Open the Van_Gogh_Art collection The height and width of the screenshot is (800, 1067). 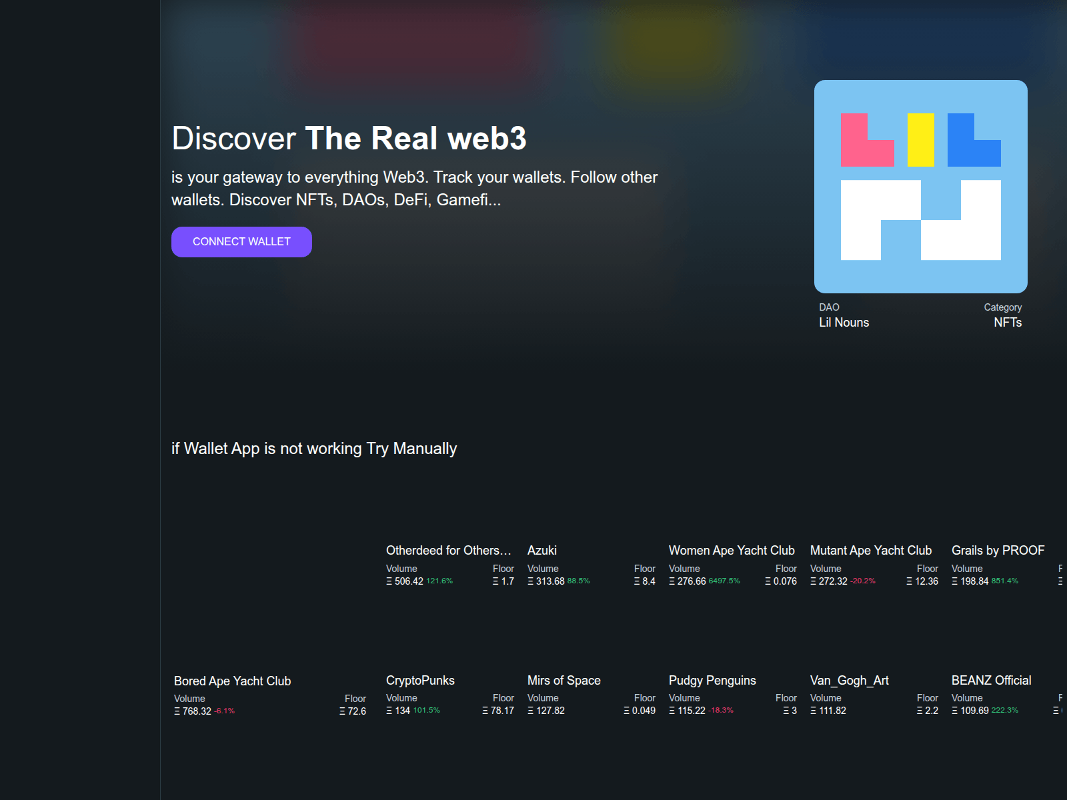click(x=849, y=681)
